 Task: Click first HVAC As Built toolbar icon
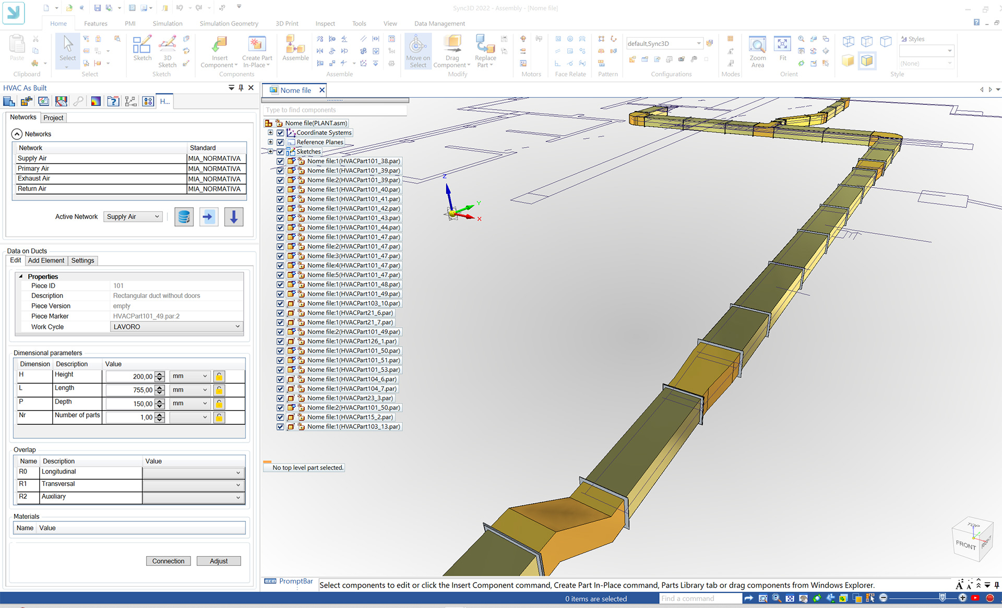[x=9, y=101]
